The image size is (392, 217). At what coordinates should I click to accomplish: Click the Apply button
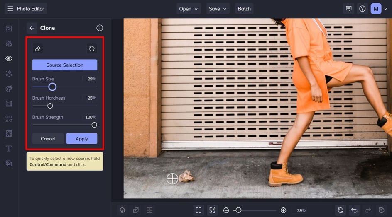pyautogui.click(x=82, y=139)
